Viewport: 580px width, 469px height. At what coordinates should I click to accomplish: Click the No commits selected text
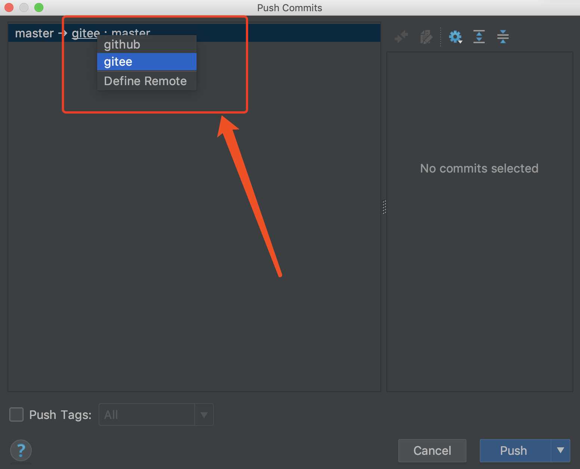(x=479, y=168)
